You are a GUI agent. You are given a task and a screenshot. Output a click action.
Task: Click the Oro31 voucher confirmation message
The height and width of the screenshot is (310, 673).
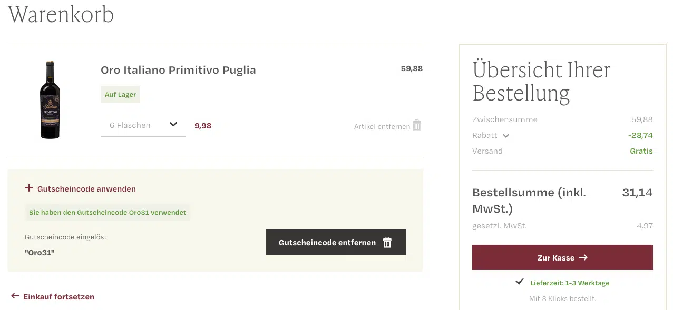(108, 212)
